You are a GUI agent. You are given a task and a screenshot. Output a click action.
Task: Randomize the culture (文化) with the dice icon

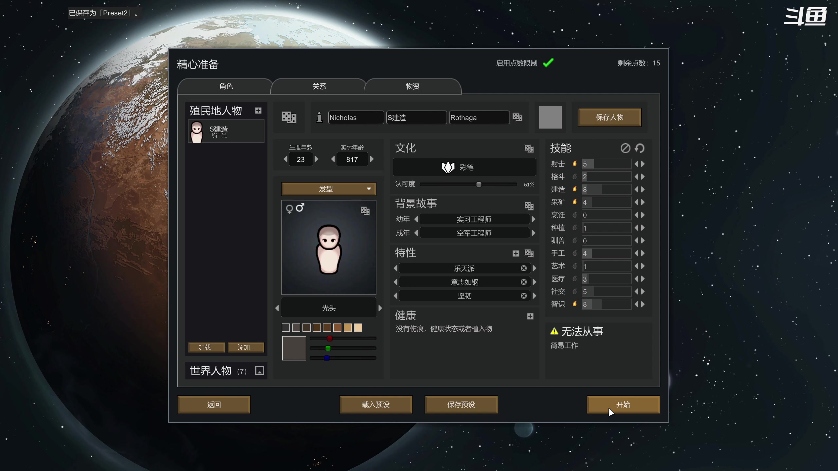529,148
